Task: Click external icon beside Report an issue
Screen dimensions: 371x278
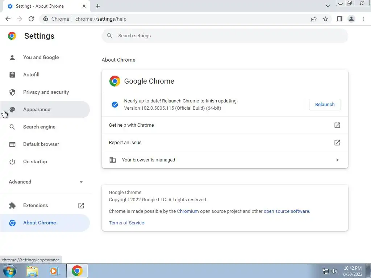Action: [x=337, y=143]
